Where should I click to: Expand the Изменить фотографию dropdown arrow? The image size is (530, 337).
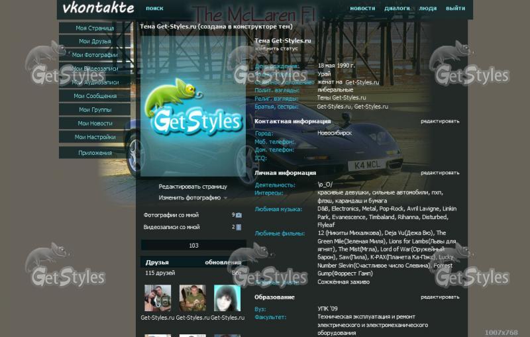225,198
